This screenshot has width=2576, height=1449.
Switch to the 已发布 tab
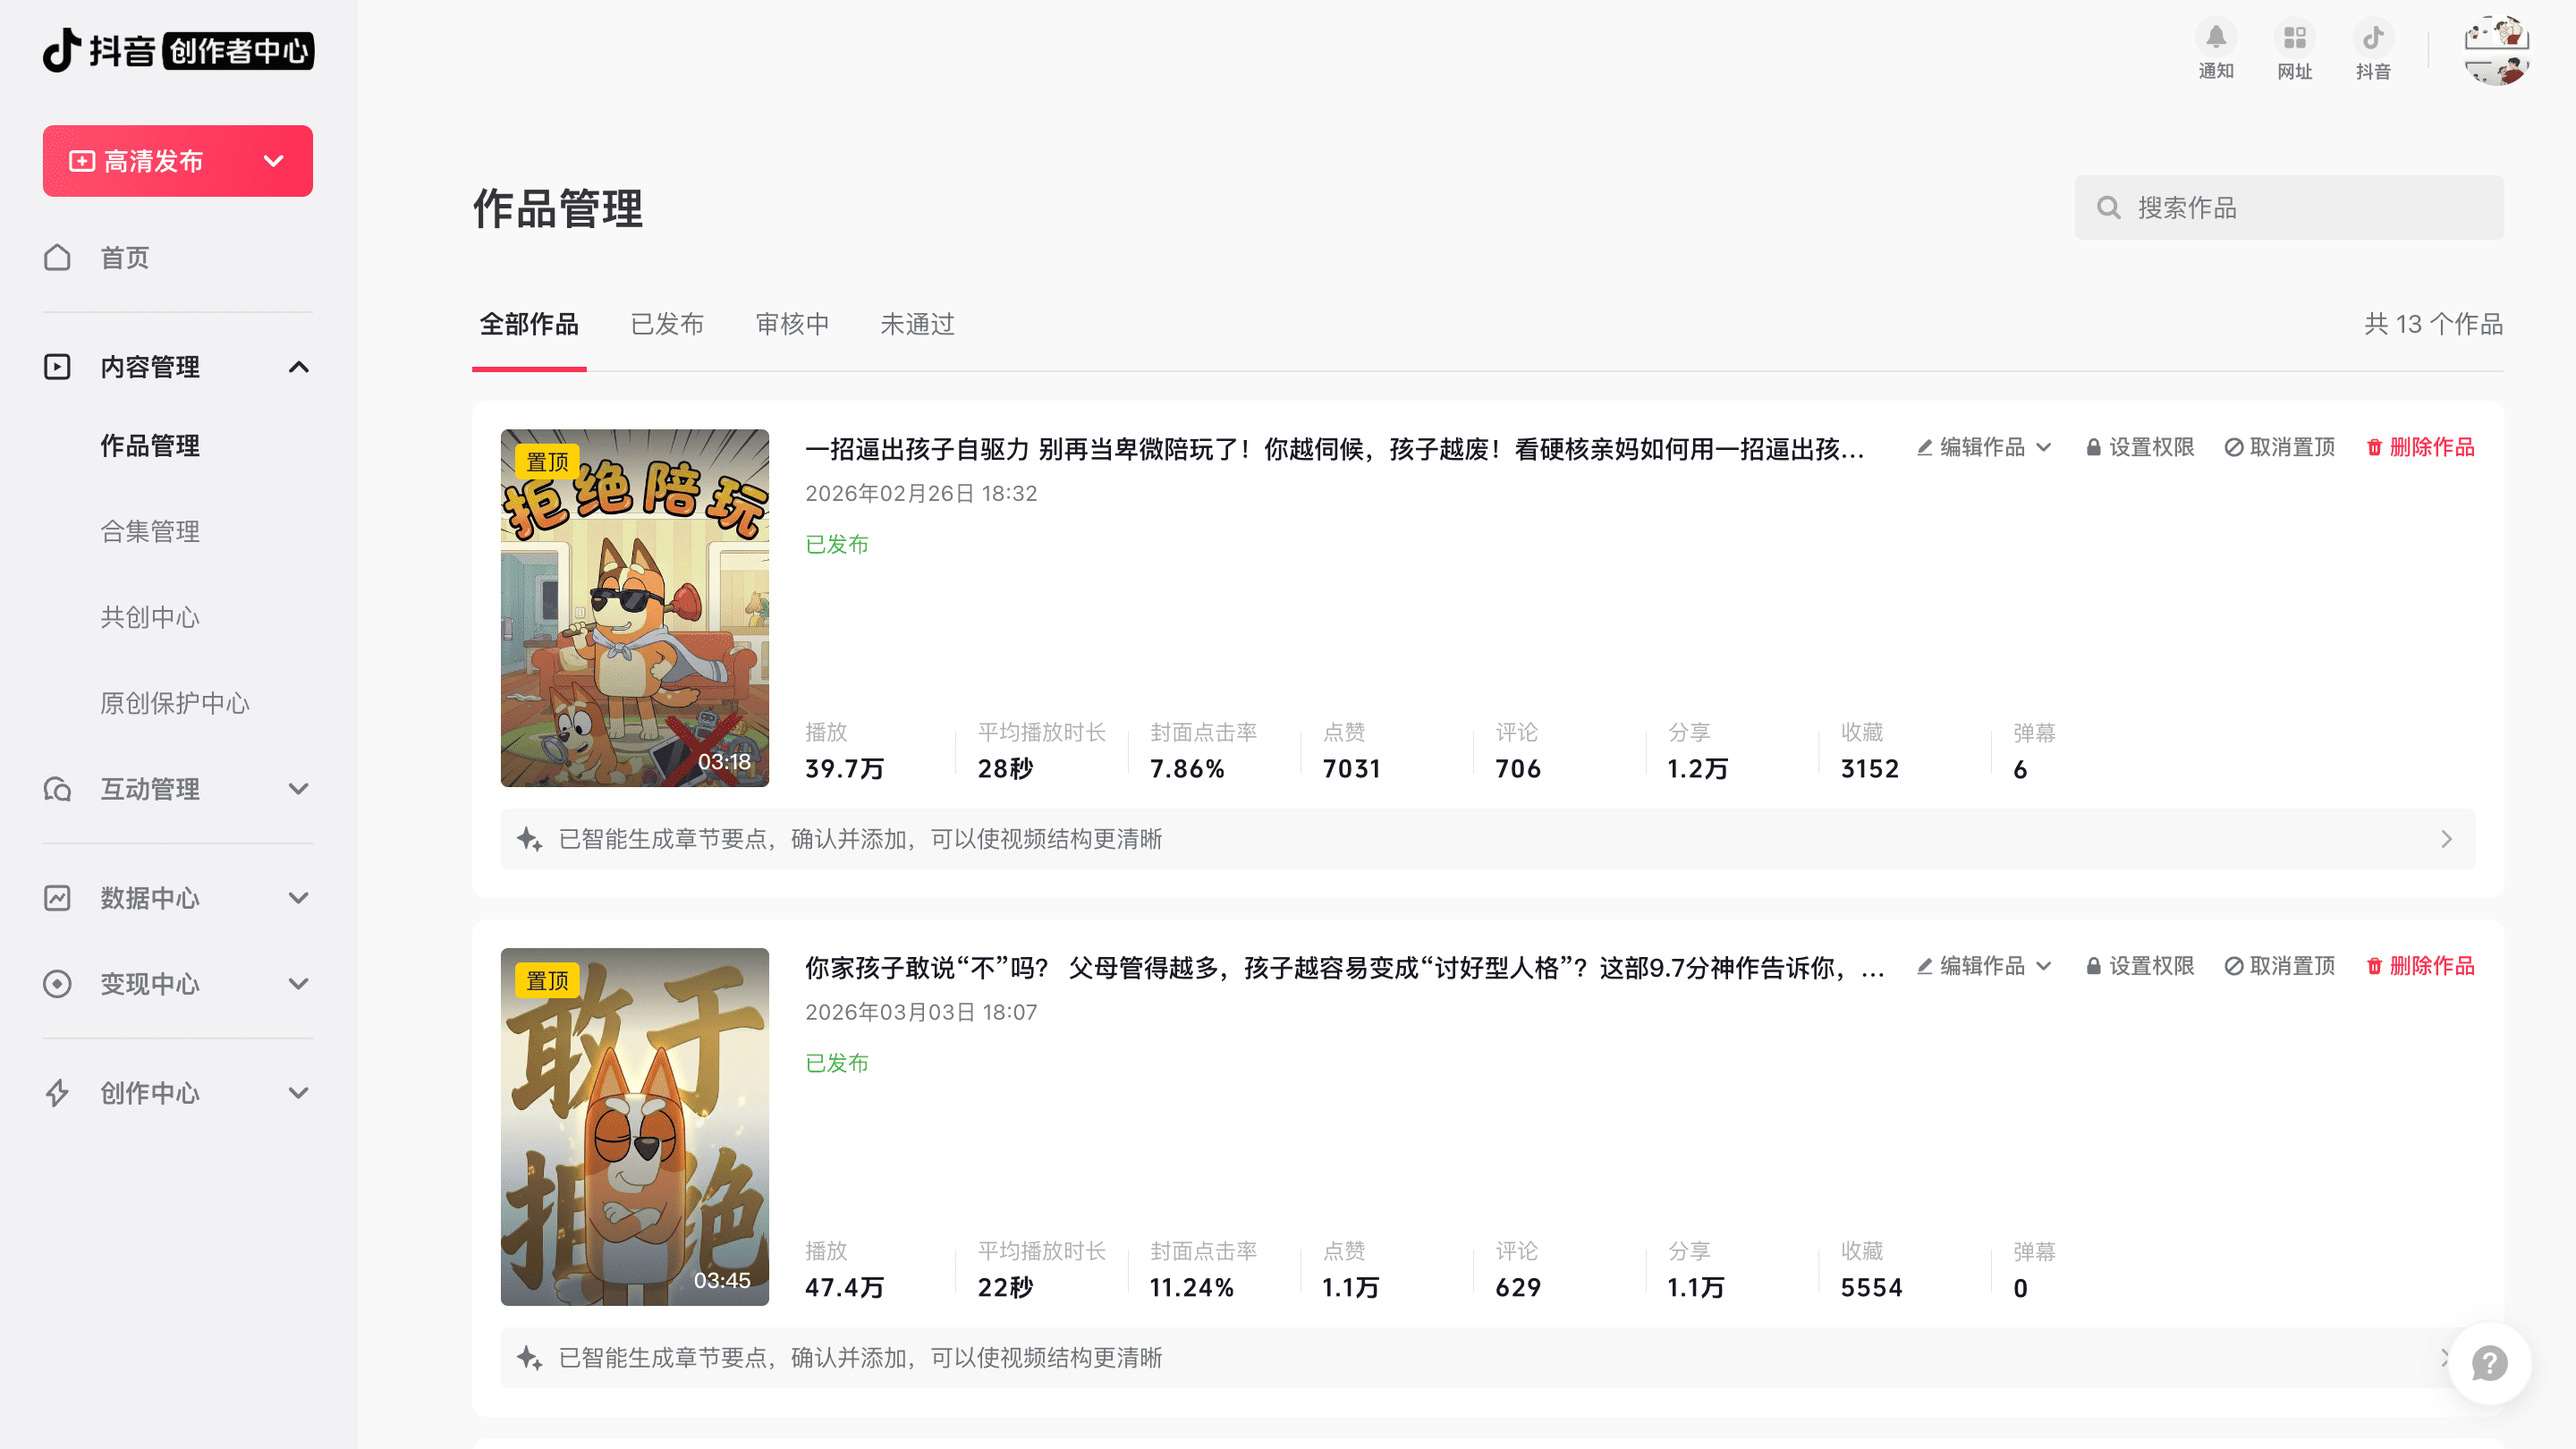pyautogui.click(x=667, y=324)
